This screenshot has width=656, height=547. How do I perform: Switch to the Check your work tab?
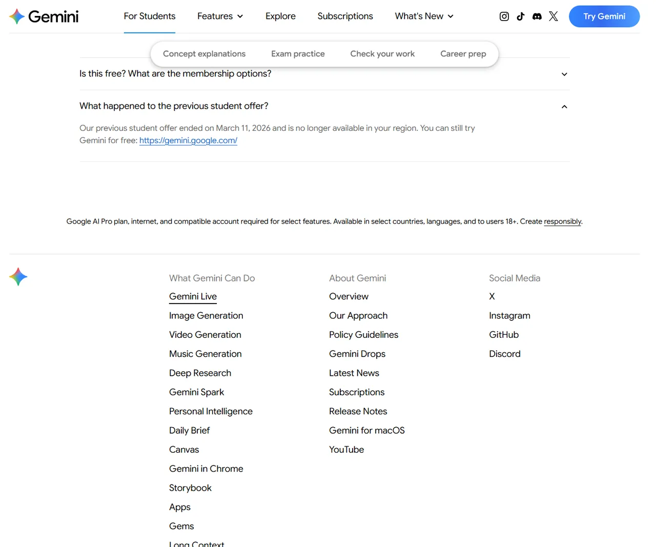pos(382,54)
